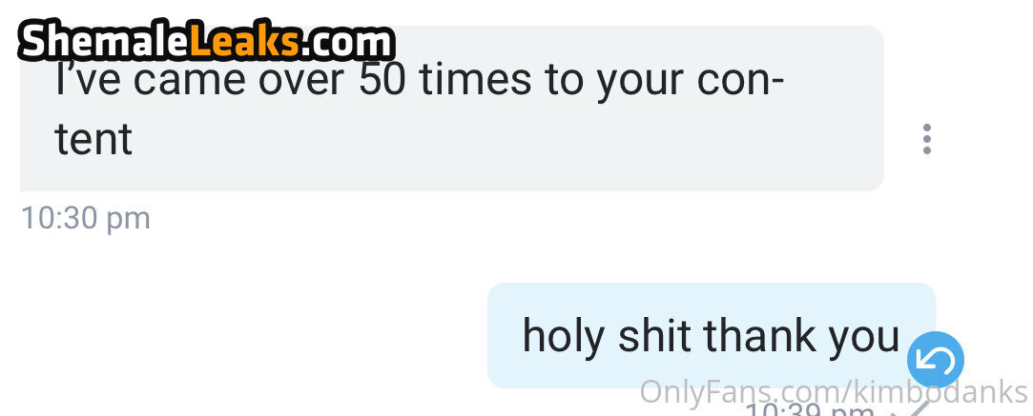
Task: Select the blue "holy shit thank you" bubble
Action: coord(711,335)
